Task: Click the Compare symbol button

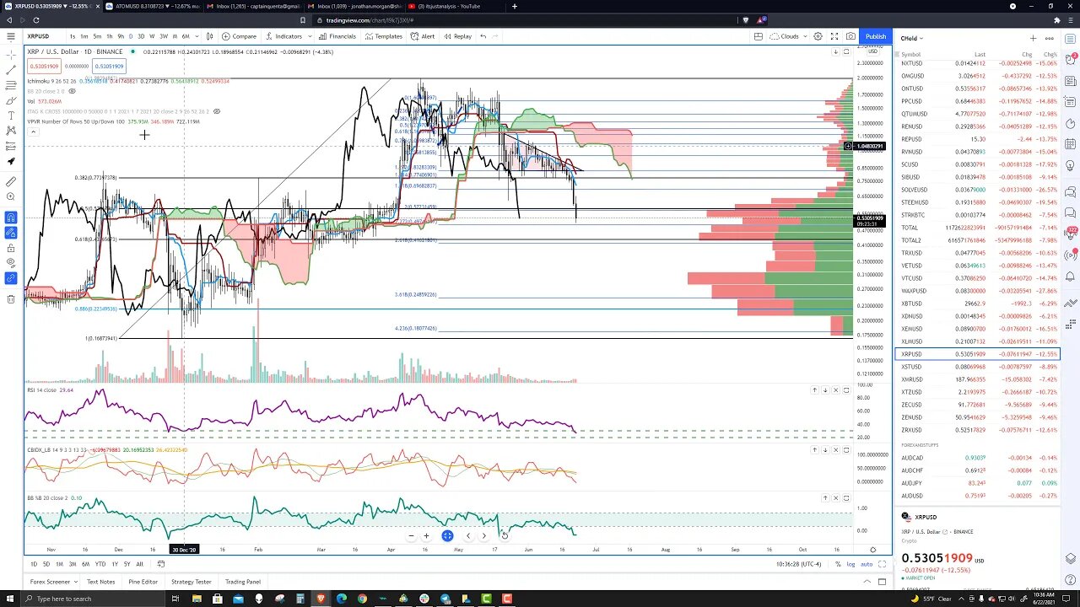Action: pyautogui.click(x=239, y=36)
